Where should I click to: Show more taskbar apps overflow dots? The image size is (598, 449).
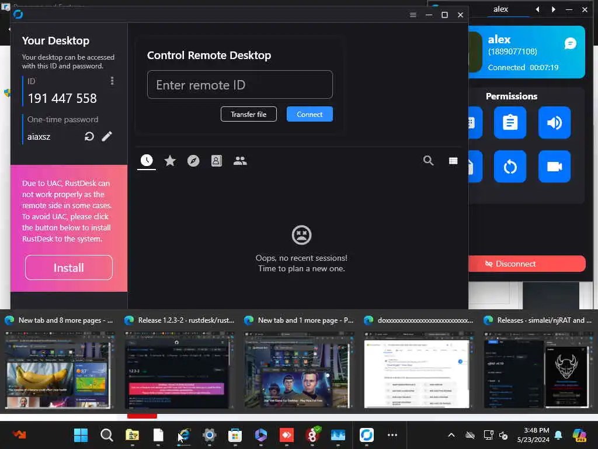[x=392, y=435]
